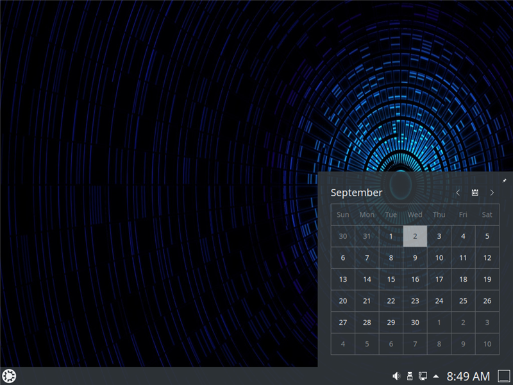Image resolution: width=513 pixels, height=385 pixels.
Task: Select August 31 in the calendar
Action: [367, 236]
